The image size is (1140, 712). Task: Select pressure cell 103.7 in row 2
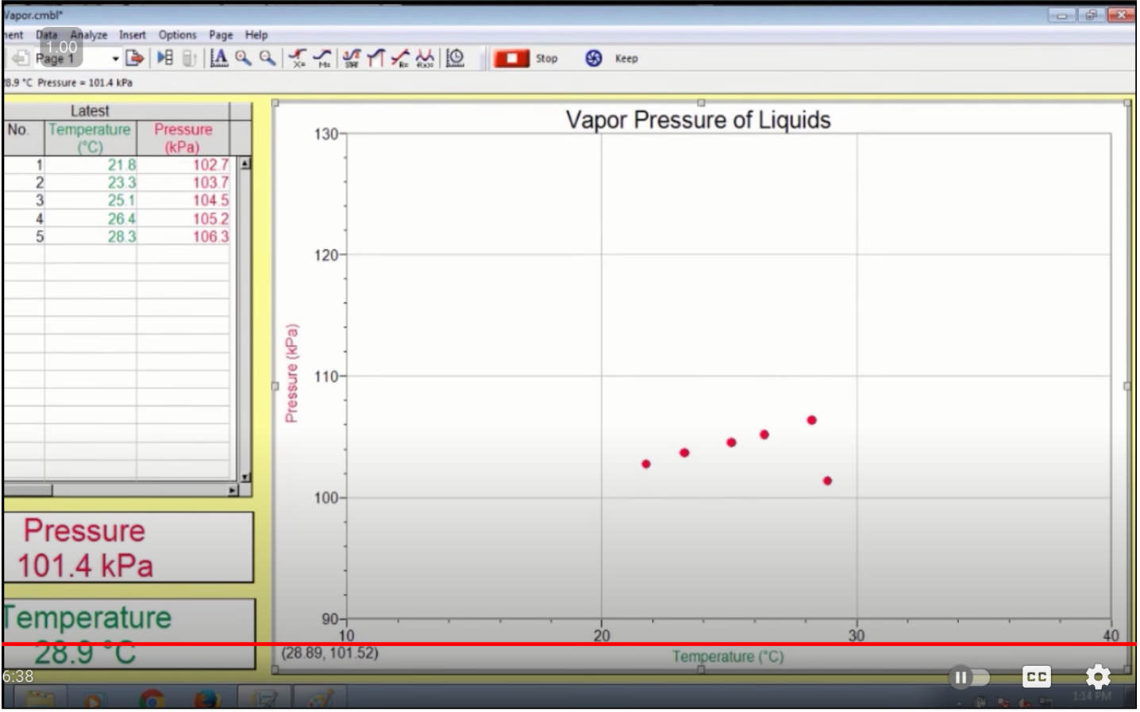(183, 182)
